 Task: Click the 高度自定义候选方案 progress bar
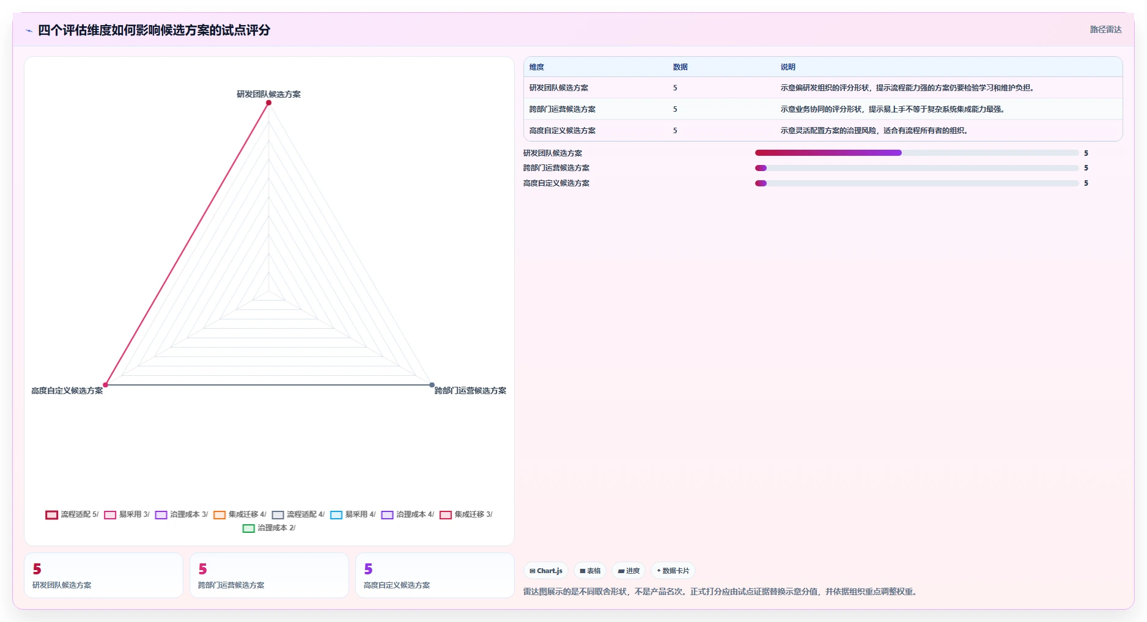click(x=916, y=183)
